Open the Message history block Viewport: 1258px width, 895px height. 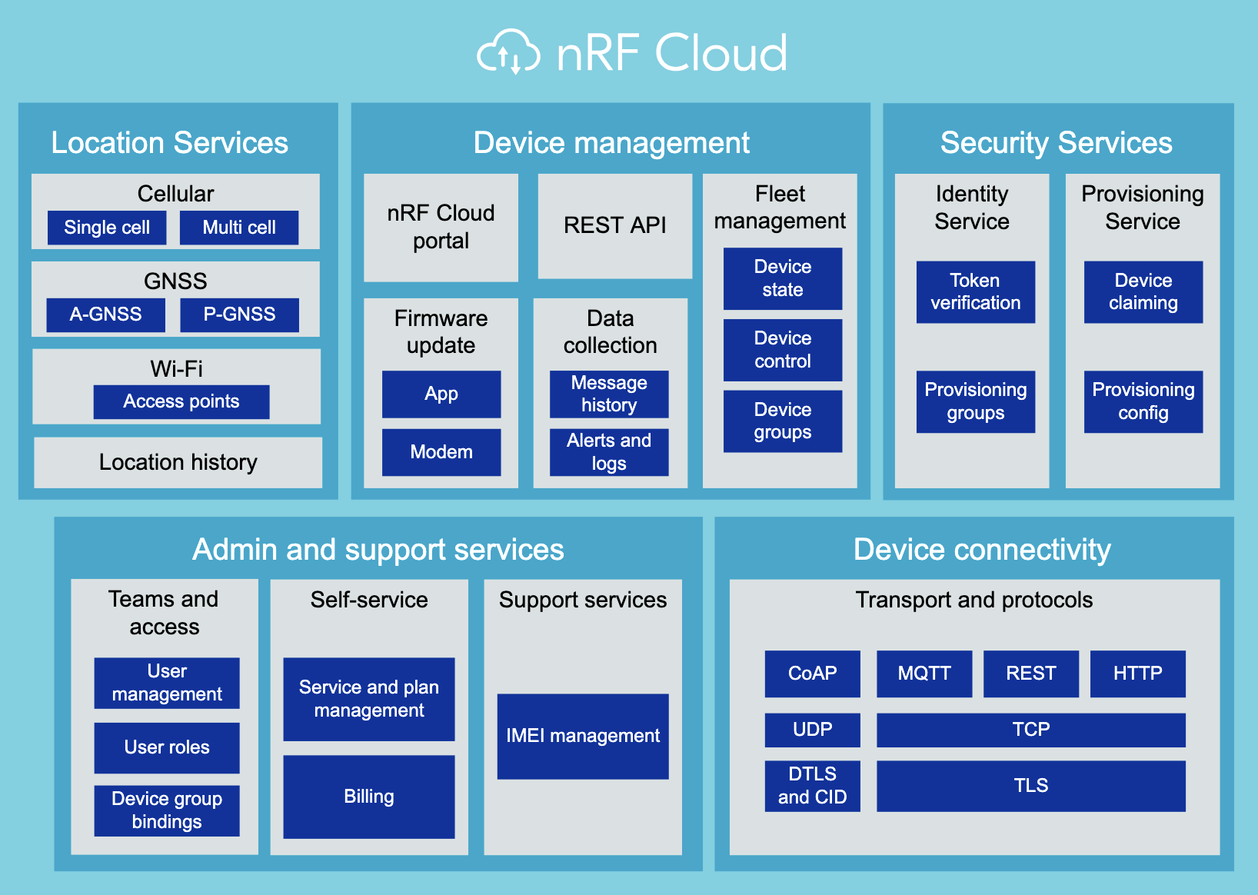coord(609,394)
